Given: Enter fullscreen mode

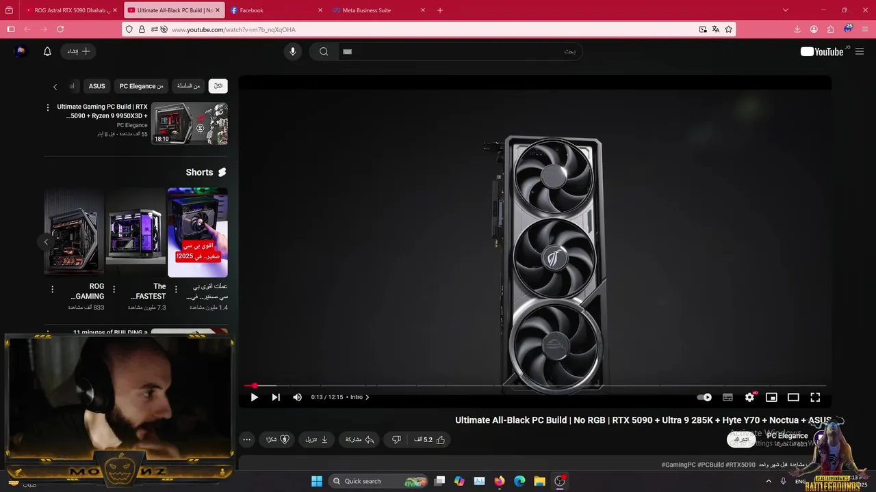Looking at the screenshot, I should (x=815, y=397).
